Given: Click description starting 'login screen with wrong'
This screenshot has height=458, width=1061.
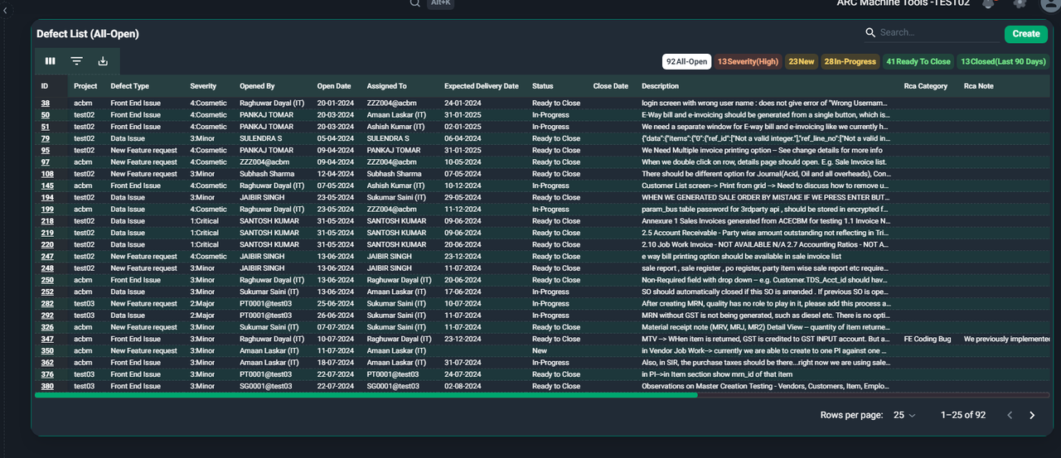Looking at the screenshot, I should coord(765,104).
